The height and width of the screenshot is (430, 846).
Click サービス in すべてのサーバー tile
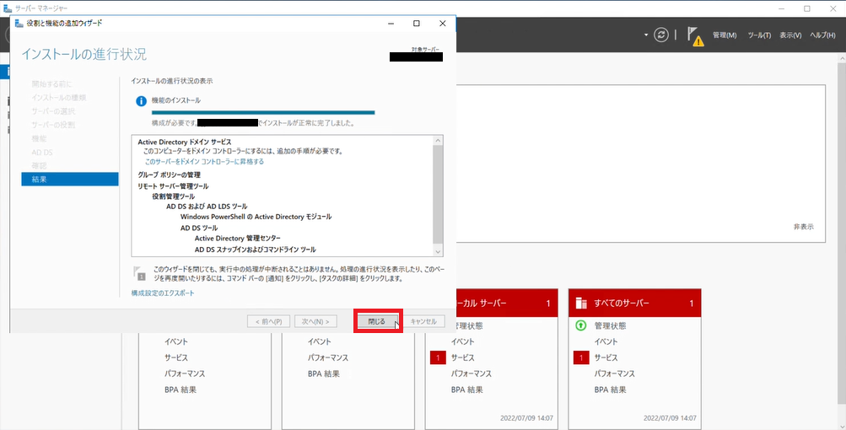pos(606,357)
